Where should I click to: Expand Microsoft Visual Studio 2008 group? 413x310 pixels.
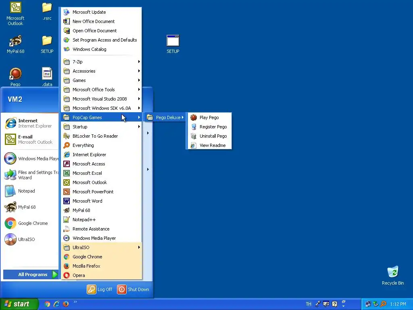coord(102,99)
